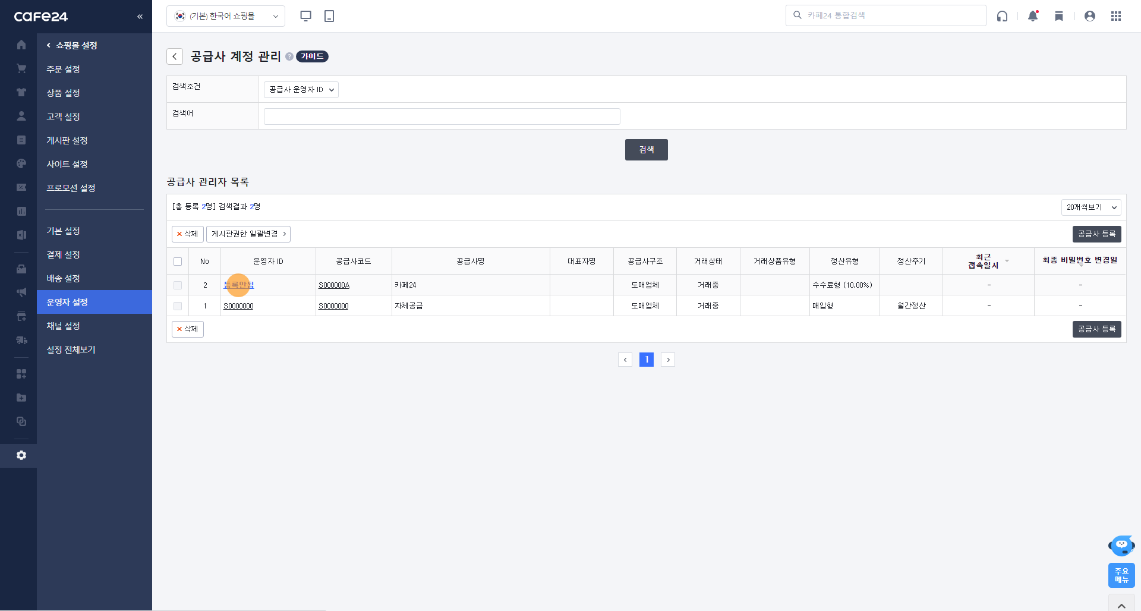Open the folder-plus icon in sidebar
1141x611 pixels.
(x=21, y=398)
